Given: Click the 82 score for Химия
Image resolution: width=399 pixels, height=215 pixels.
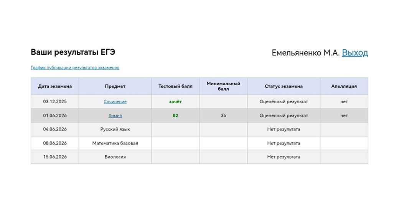Looking at the screenshot, I should (x=175, y=116).
